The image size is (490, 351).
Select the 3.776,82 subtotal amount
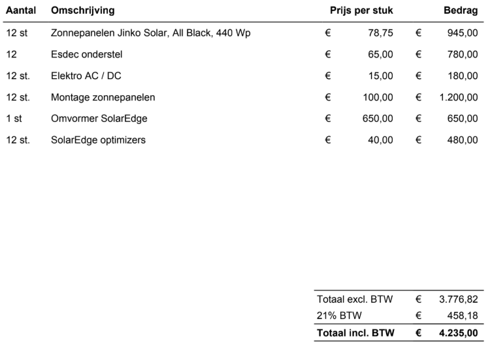[x=458, y=299]
